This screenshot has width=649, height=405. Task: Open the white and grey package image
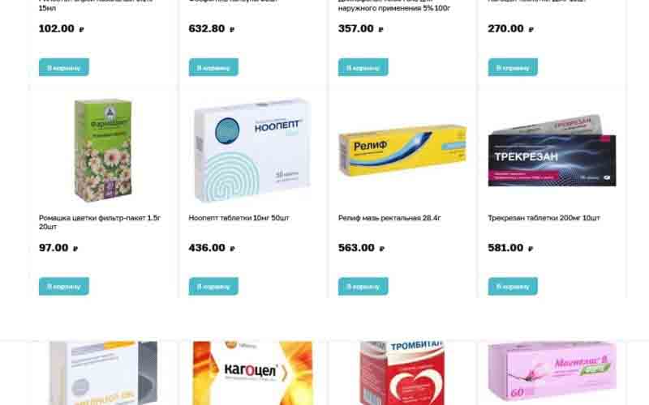click(103, 373)
